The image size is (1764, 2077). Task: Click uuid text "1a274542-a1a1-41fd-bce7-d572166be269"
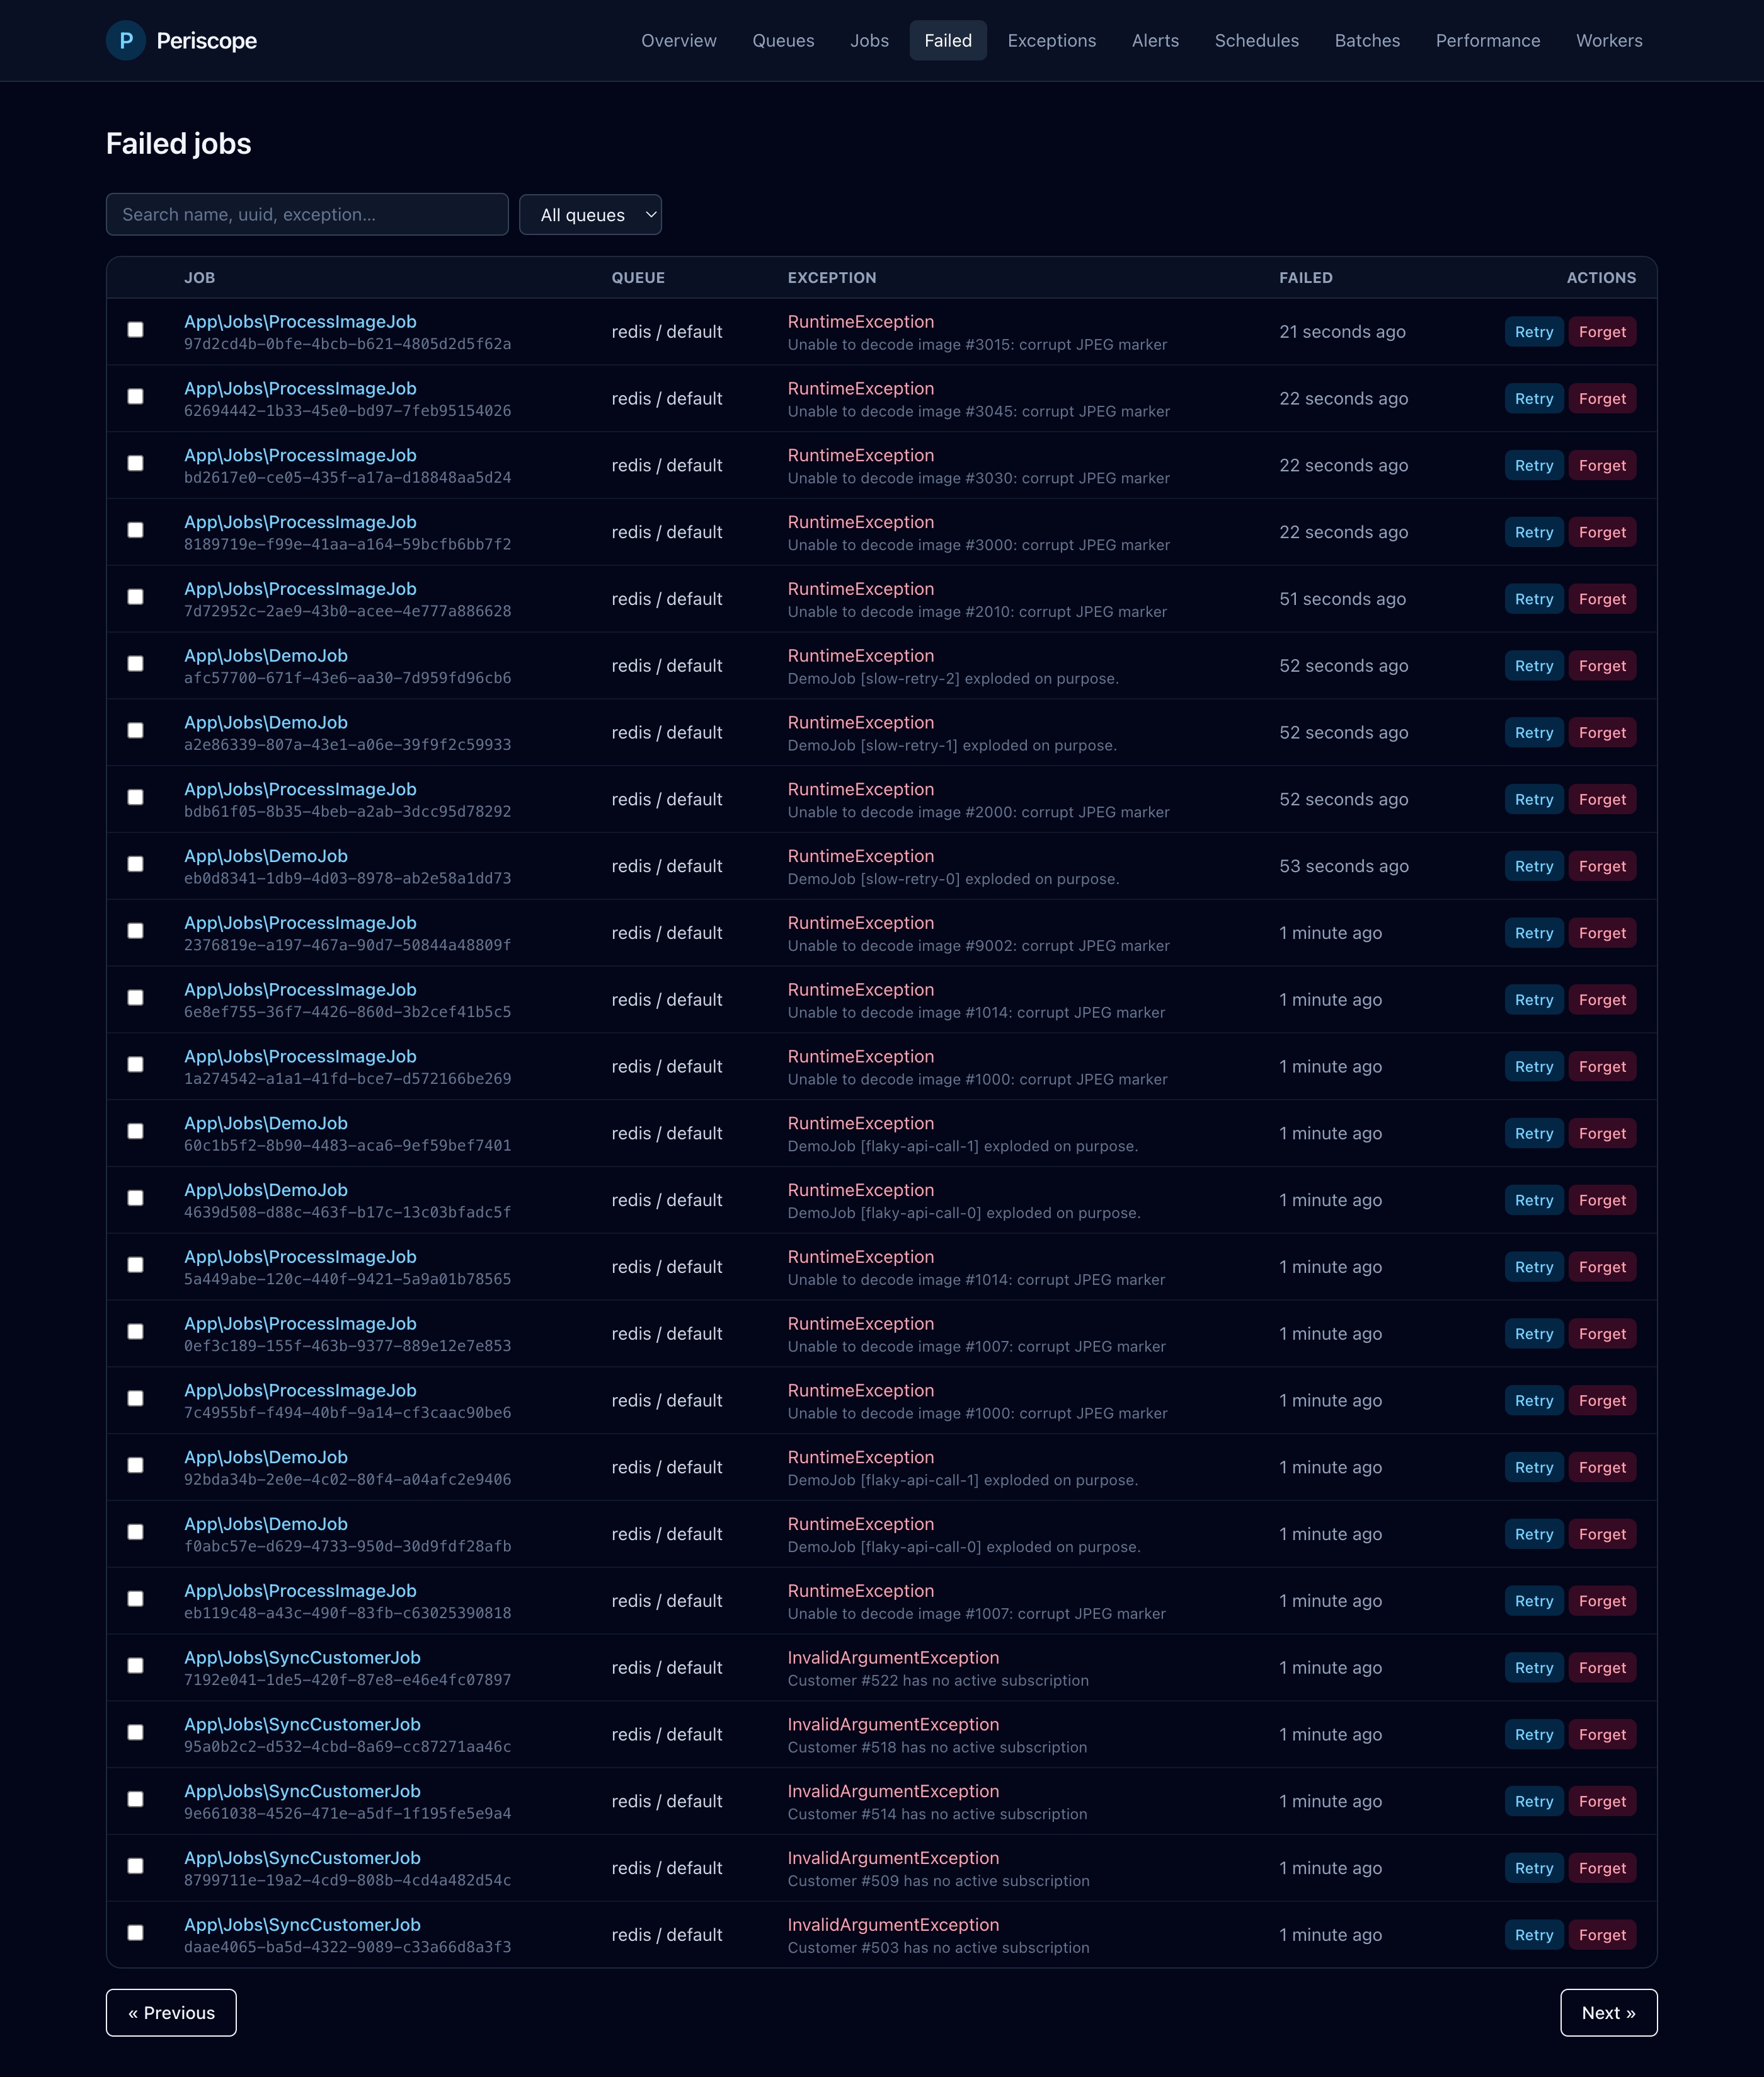pyautogui.click(x=347, y=1079)
